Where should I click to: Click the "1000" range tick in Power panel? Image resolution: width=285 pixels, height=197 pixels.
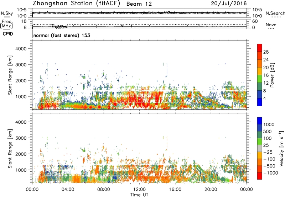pos(21,96)
